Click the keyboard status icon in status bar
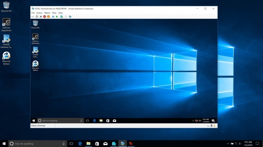Viewport: 263px width, 147px height. point(208,126)
